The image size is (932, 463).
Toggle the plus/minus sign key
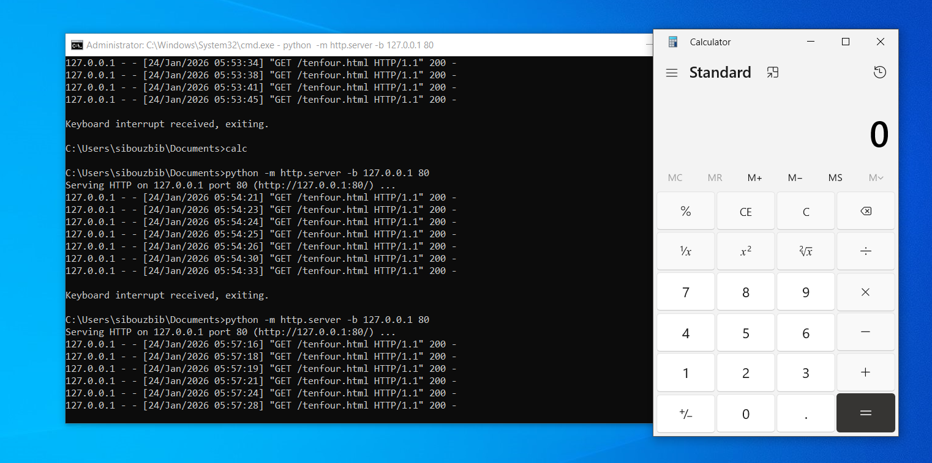(x=685, y=414)
